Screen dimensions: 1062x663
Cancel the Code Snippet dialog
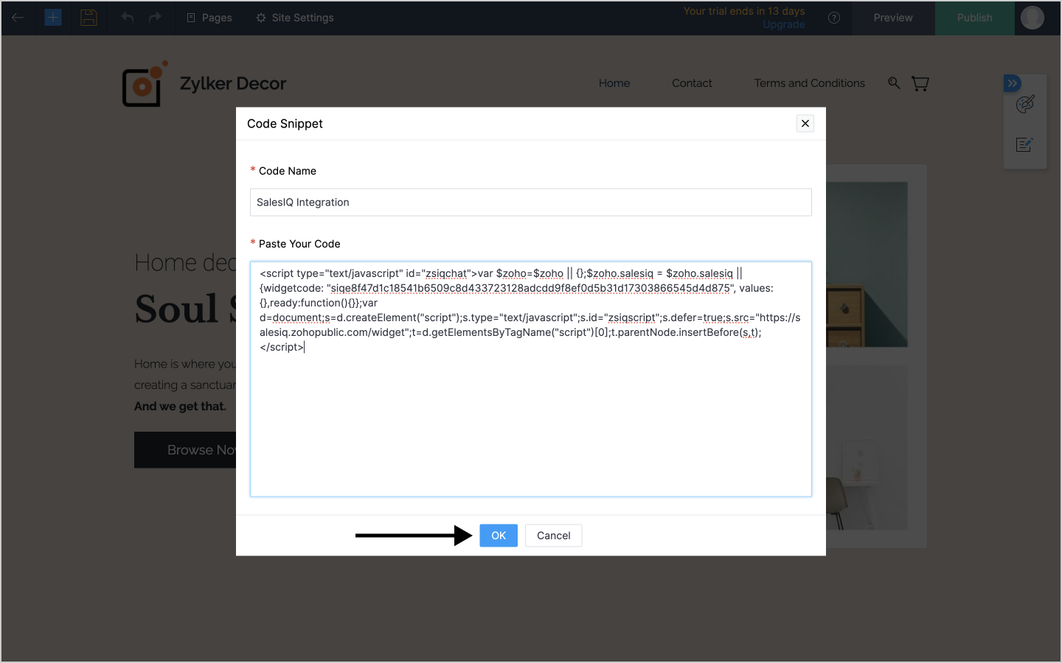click(x=553, y=536)
